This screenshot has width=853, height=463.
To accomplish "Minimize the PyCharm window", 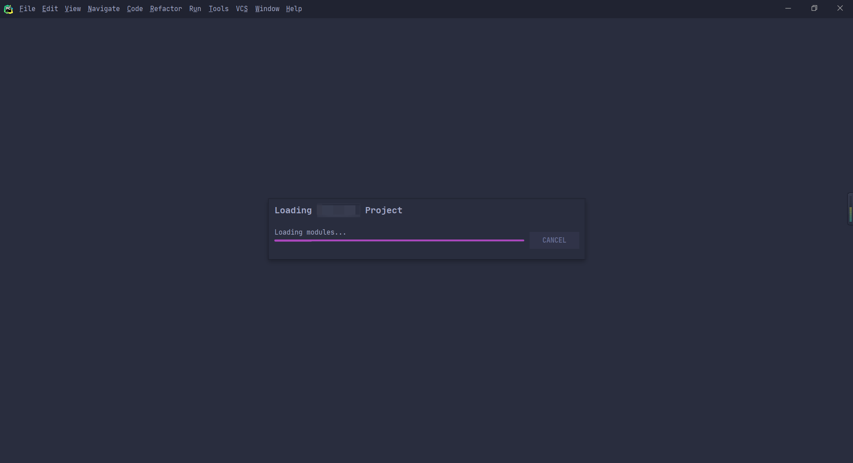I will 788,8.
